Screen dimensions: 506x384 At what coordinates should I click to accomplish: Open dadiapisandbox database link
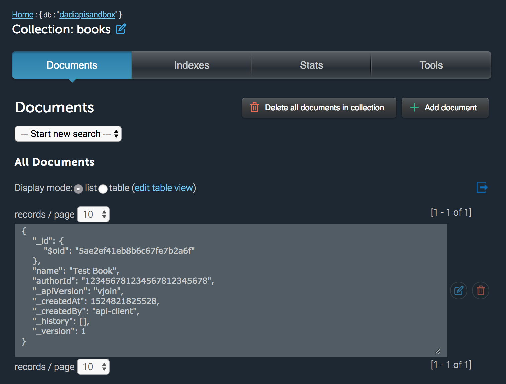point(87,15)
